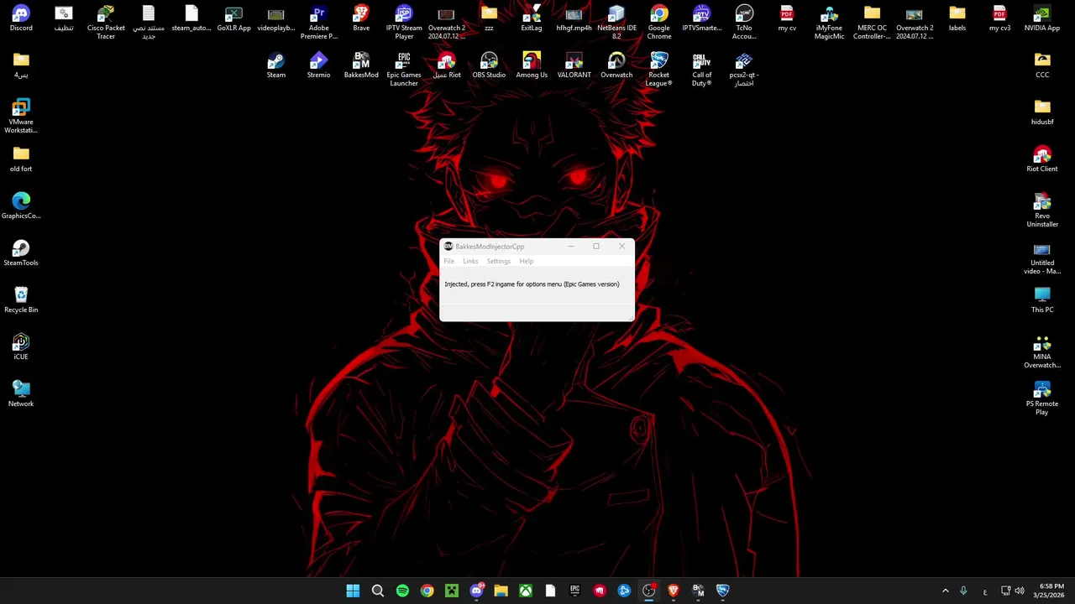This screenshot has width=1075, height=604.
Task: Close the BakkesModInjectorCpp window
Action: 621,247
